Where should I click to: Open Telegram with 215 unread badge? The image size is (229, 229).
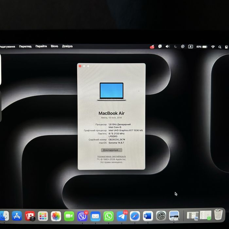pos(122,216)
